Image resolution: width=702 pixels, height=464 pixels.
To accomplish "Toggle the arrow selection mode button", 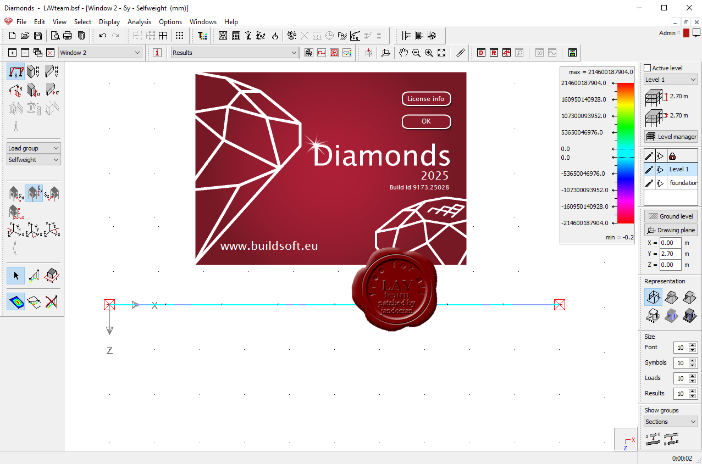I will tap(15, 276).
